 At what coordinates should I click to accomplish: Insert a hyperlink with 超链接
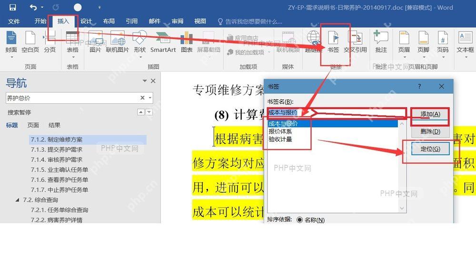(x=314, y=42)
